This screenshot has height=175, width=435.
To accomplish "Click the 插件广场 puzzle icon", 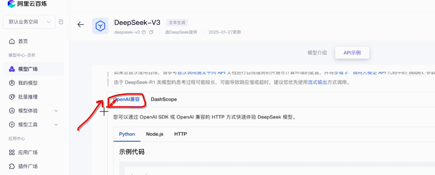I will coord(12,166).
